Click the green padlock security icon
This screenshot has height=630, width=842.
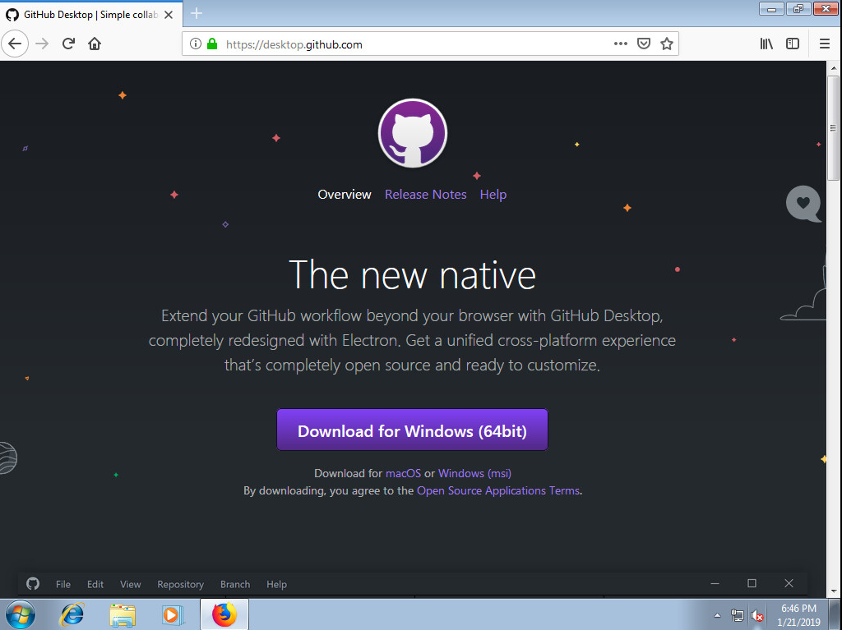pyautogui.click(x=212, y=44)
